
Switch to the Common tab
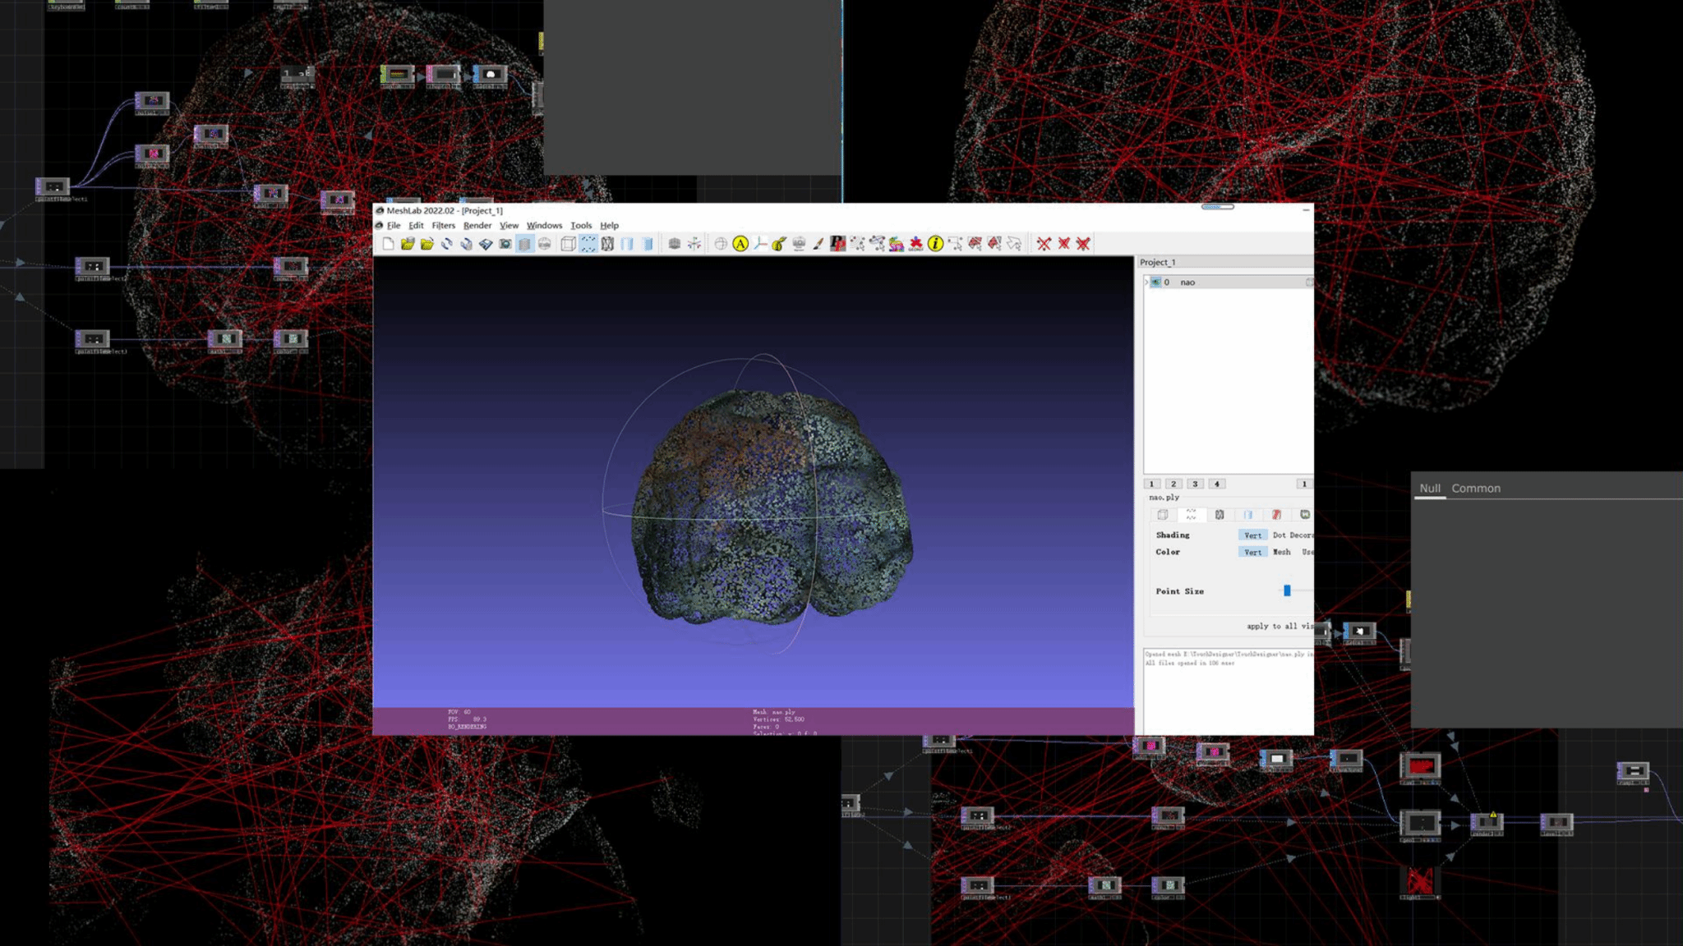coord(1475,489)
